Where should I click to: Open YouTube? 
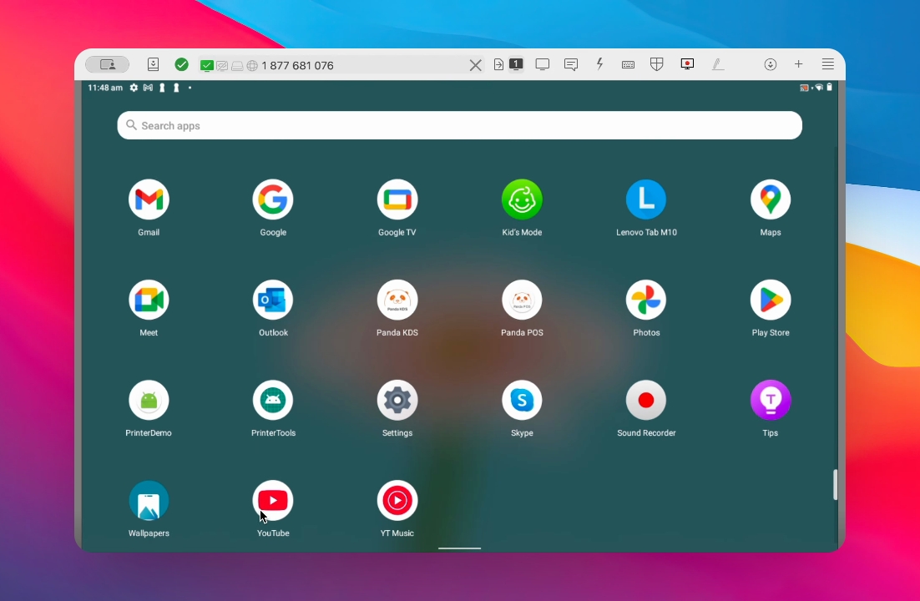click(x=273, y=501)
